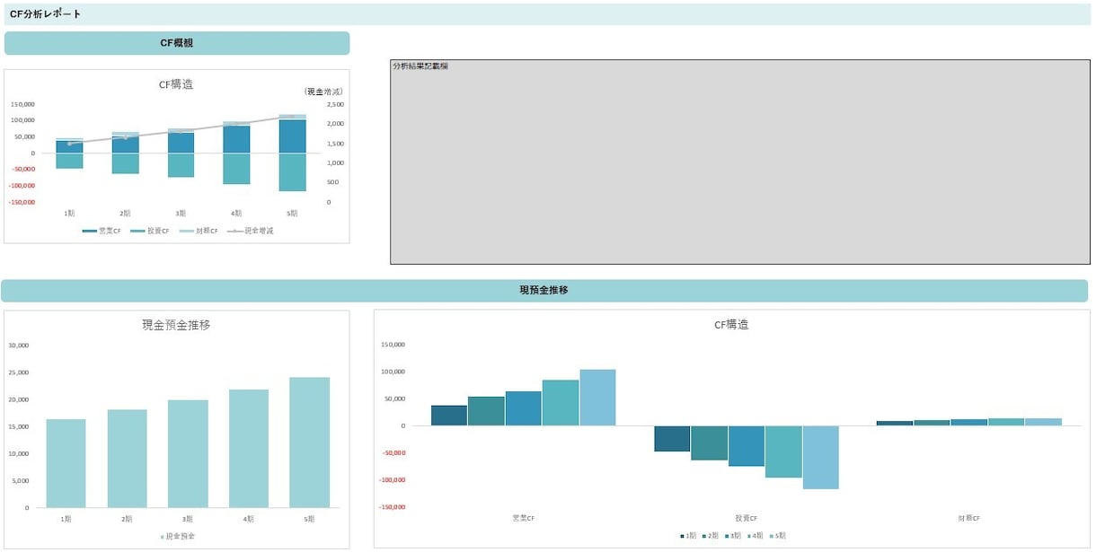Click the 4期 bar in the 現金預金推移 chart
Viewport: 1096px width, 552px height.
coord(250,449)
